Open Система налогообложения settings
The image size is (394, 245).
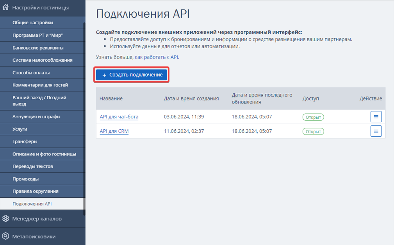(x=42, y=60)
